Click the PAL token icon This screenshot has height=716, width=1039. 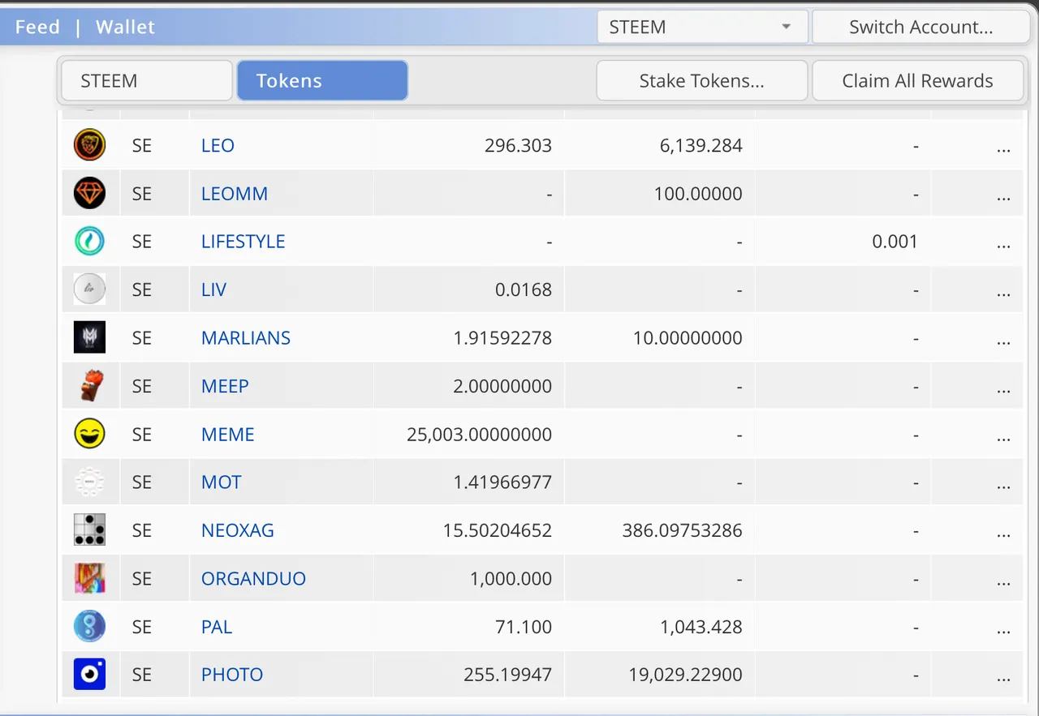89,626
